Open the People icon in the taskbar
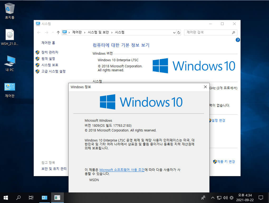 203,198
